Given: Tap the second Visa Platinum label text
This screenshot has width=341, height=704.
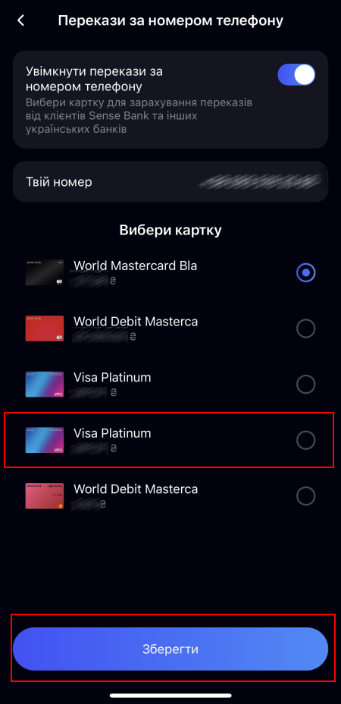Looking at the screenshot, I should 112,433.
